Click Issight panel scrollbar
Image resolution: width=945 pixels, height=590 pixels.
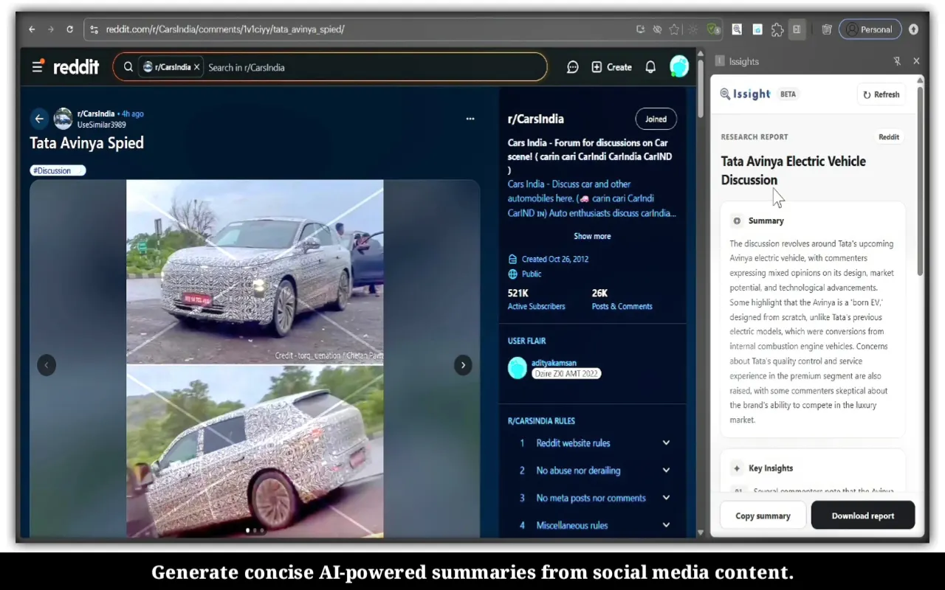coord(920,181)
